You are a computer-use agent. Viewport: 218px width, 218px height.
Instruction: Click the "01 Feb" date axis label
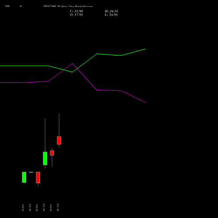pos(23,208)
